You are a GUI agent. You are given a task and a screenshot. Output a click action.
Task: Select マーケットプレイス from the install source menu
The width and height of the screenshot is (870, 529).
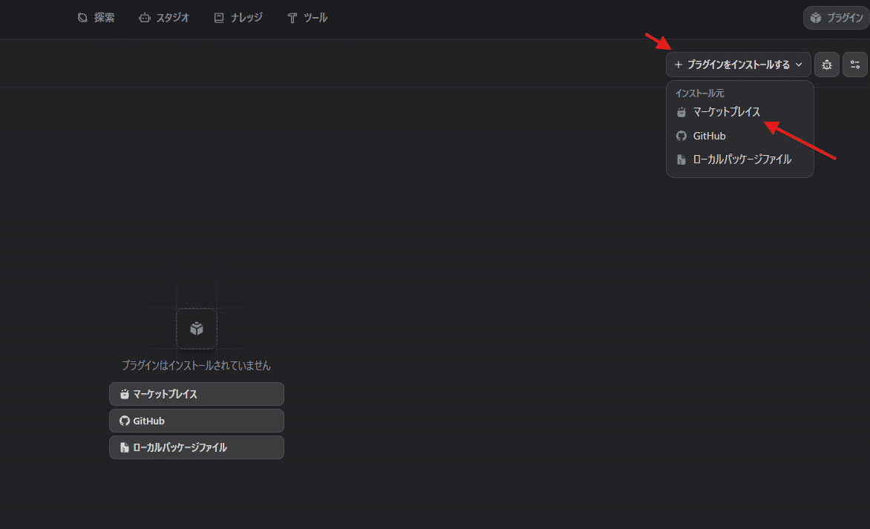726,112
